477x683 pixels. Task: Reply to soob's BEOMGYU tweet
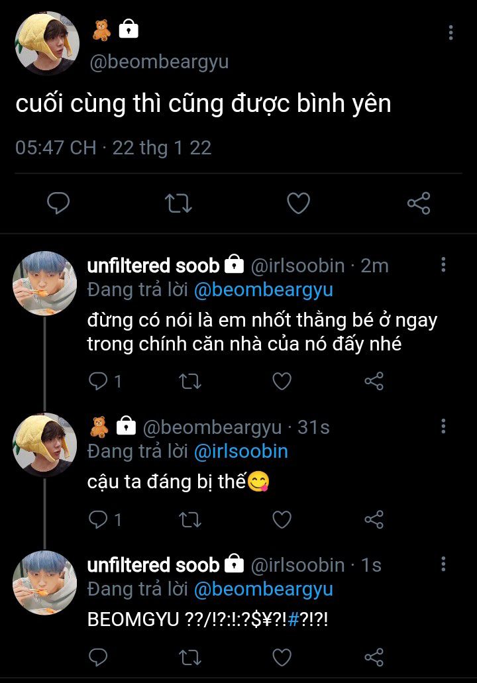click(98, 657)
